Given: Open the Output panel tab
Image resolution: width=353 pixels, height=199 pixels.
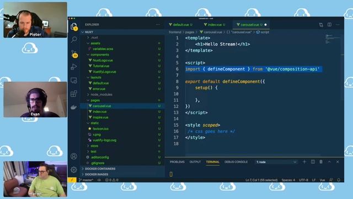Looking at the screenshot, I should pyautogui.click(x=195, y=162).
